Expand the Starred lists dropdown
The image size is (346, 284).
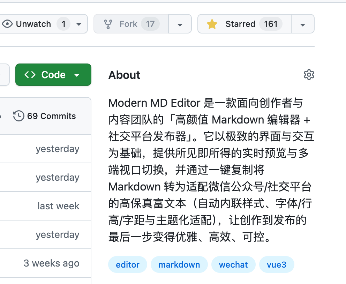(x=303, y=24)
